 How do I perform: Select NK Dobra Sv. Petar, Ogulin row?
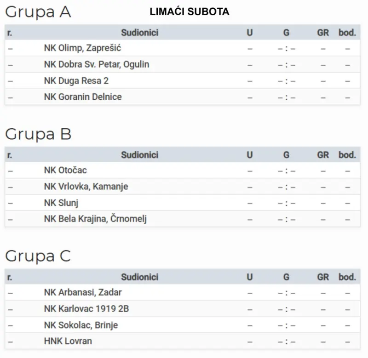coord(182,64)
